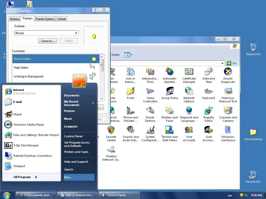Open Sounds and Audio Devices icon
The height and width of the screenshot is (199, 266).
pyautogui.click(x=130, y=134)
